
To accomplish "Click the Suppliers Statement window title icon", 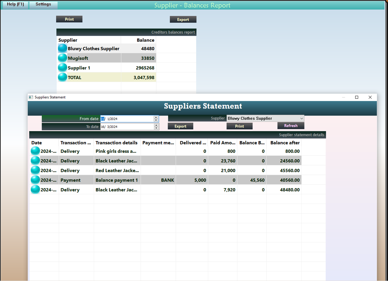I will (x=31, y=97).
